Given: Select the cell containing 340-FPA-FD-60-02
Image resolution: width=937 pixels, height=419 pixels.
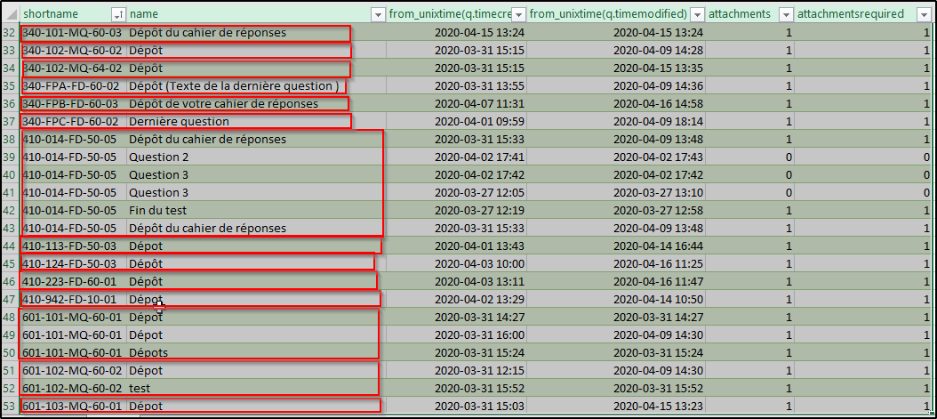Looking at the screenshot, I should pos(71,86).
